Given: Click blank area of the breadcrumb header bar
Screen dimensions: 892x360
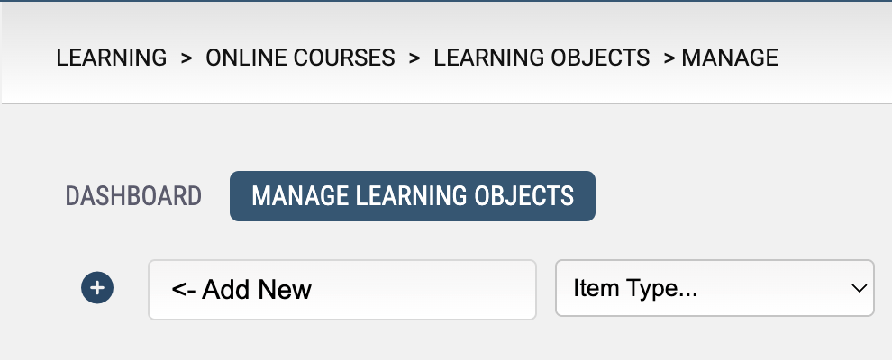Looking at the screenshot, I should coord(831,58).
